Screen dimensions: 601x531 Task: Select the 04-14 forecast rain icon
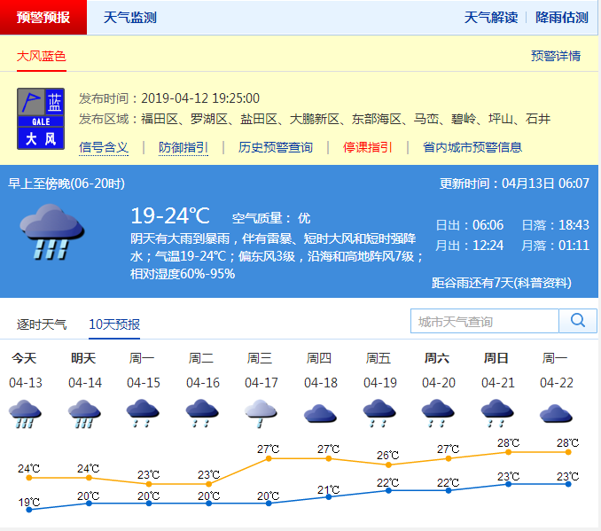83,413
